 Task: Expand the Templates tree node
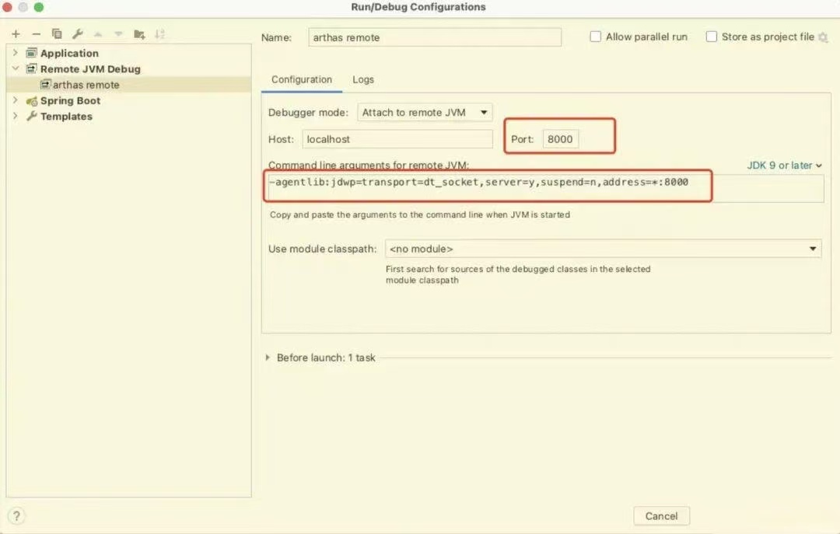[16, 116]
